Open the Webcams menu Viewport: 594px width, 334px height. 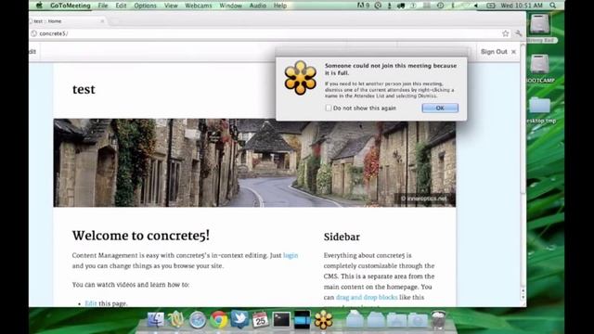pos(198,6)
